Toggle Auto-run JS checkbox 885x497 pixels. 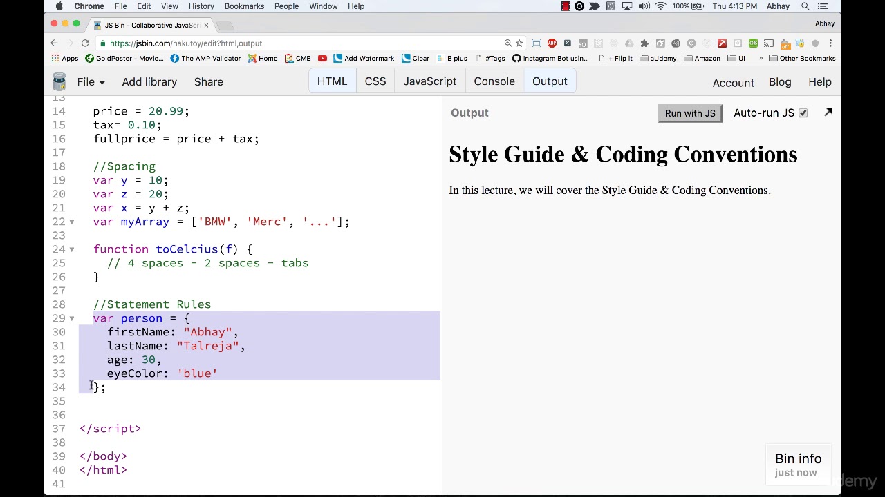click(x=803, y=113)
